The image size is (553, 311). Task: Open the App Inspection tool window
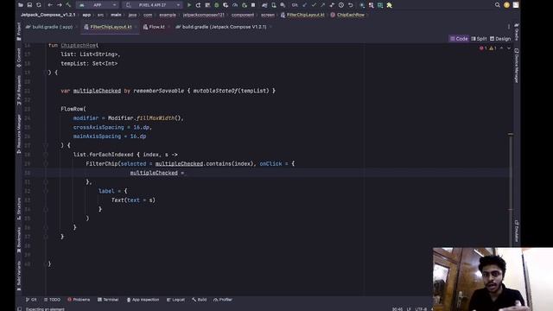click(x=143, y=300)
